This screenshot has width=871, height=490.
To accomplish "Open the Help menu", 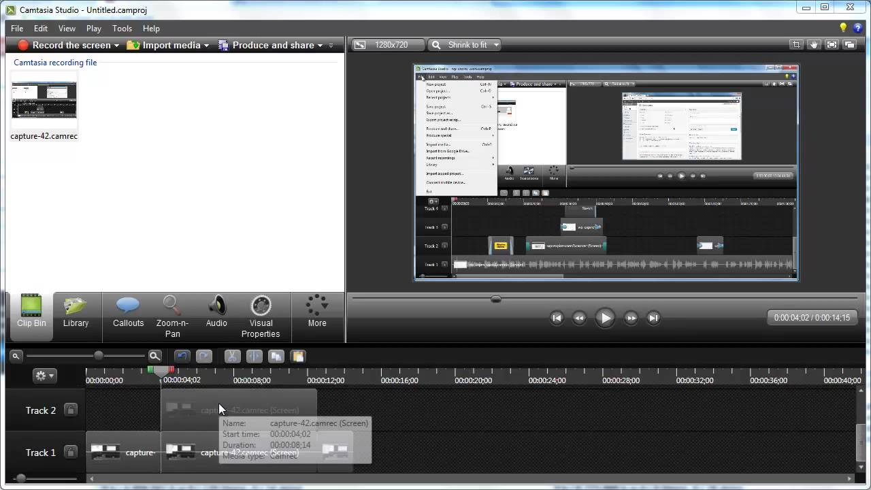I will click(151, 29).
